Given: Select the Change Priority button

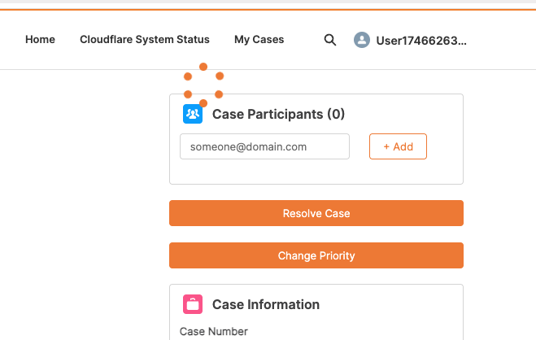Looking at the screenshot, I should pyautogui.click(x=316, y=255).
